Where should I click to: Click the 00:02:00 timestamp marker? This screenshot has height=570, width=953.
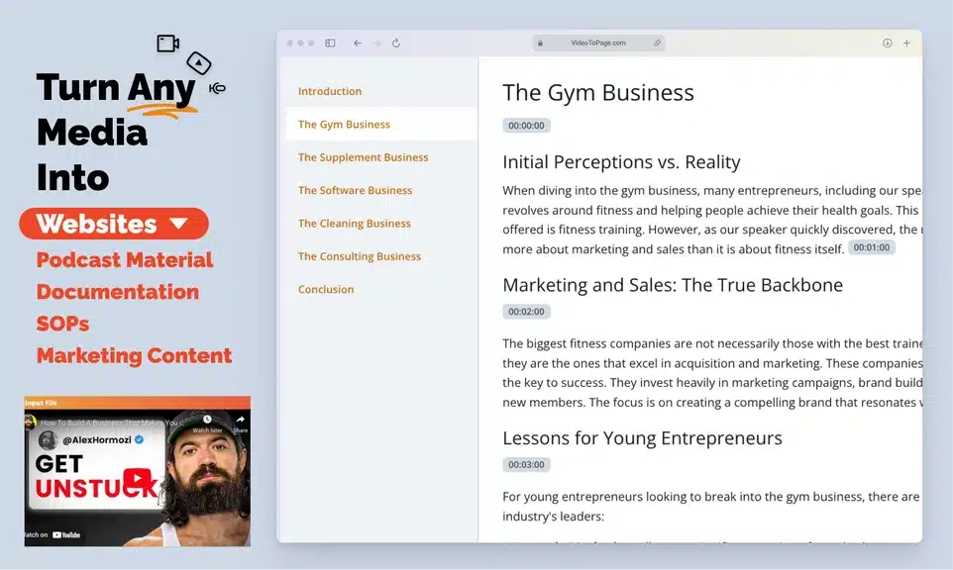point(525,311)
